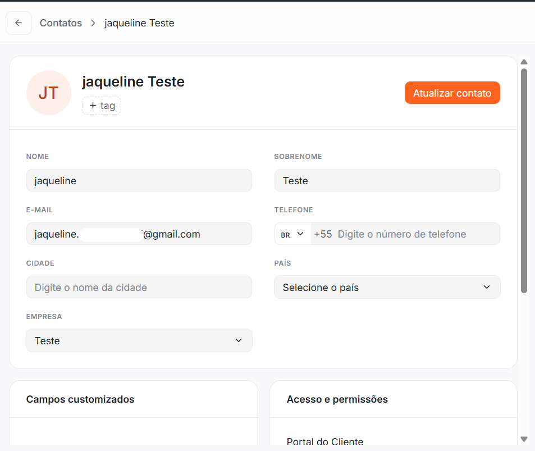The width and height of the screenshot is (535, 451).
Task: Click the vertical scrollbar thumb
Action: (524, 181)
